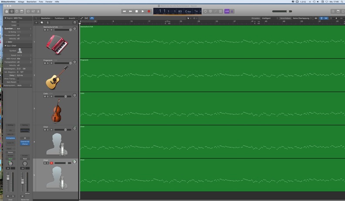This screenshot has height=201, width=345.
Task: Toggle blue waveform vertical zoom button
Action: click(x=321, y=18)
